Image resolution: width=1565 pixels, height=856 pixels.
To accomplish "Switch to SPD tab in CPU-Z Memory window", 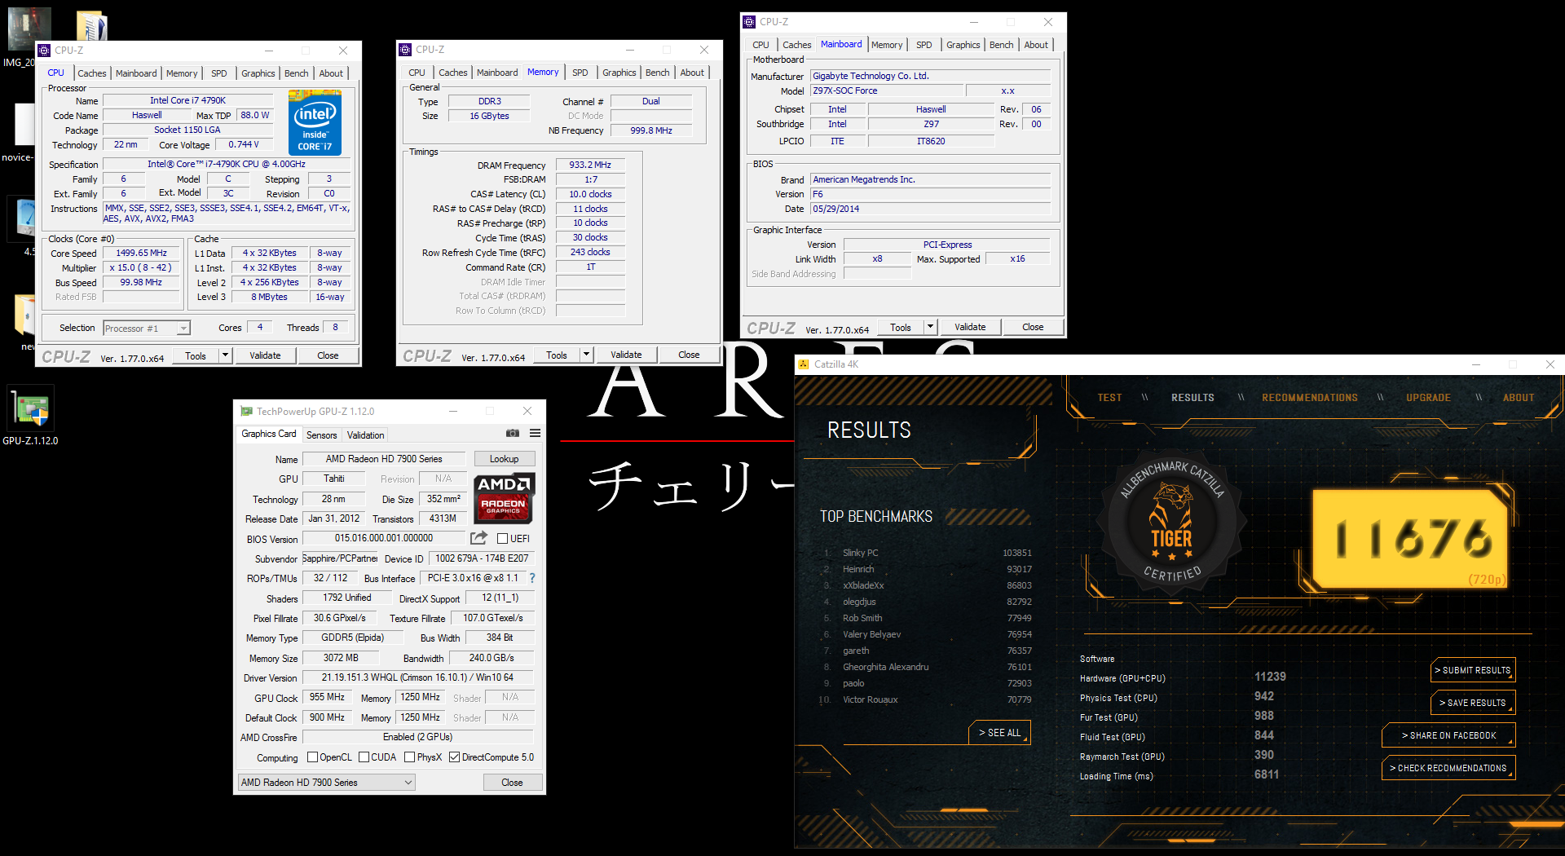I will tap(580, 73).
